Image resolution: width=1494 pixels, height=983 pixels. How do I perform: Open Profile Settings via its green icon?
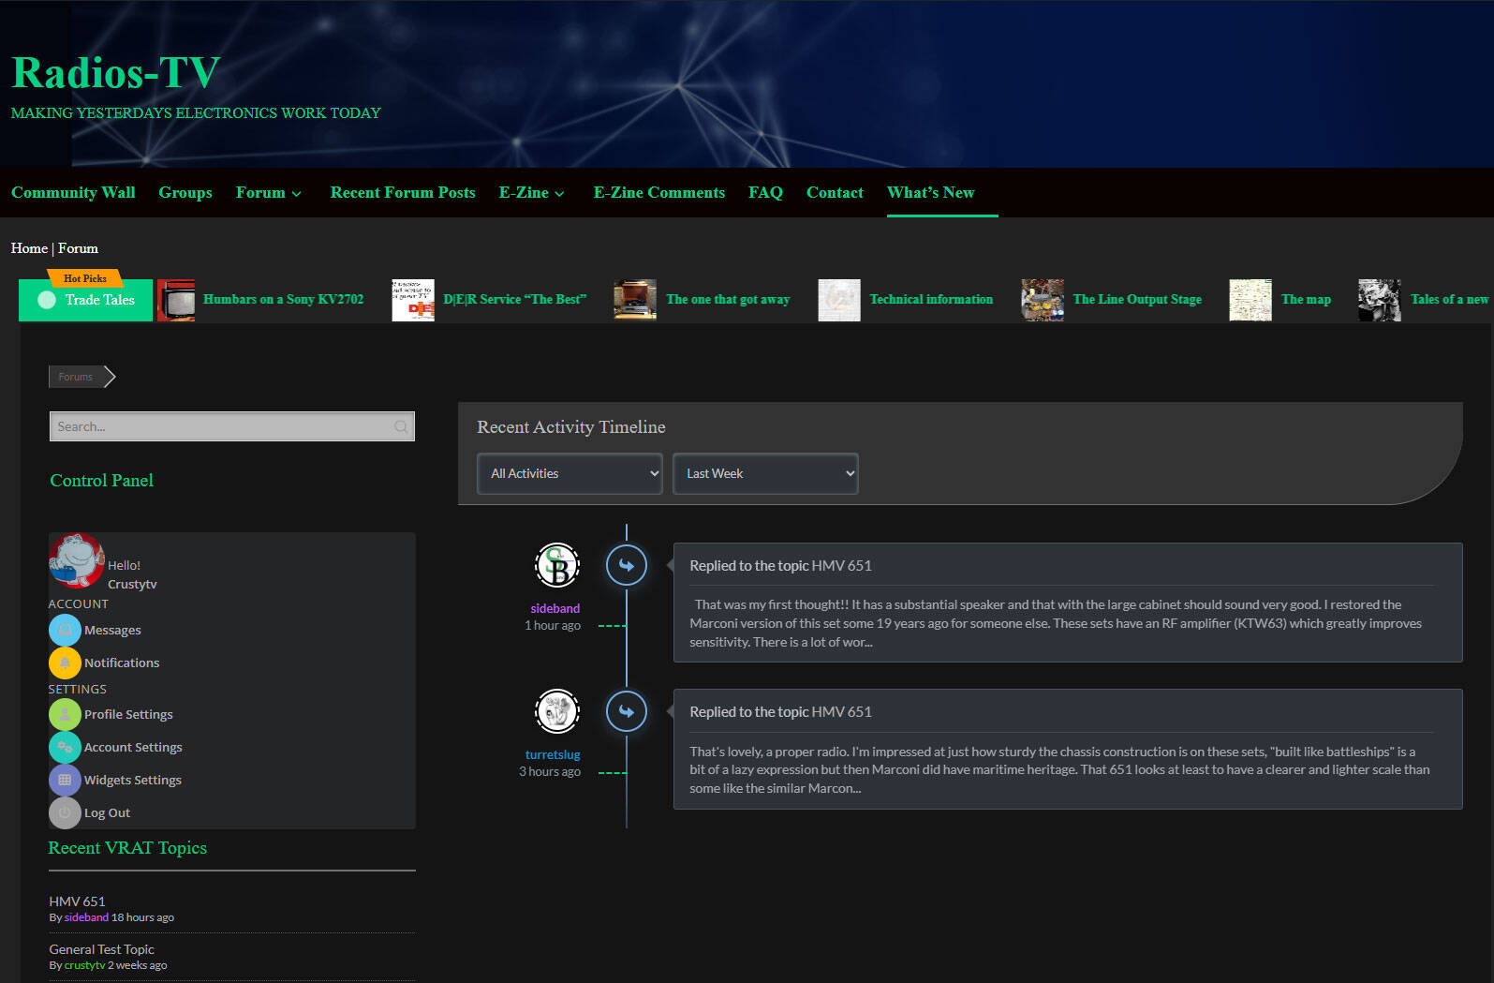point(65,714)
